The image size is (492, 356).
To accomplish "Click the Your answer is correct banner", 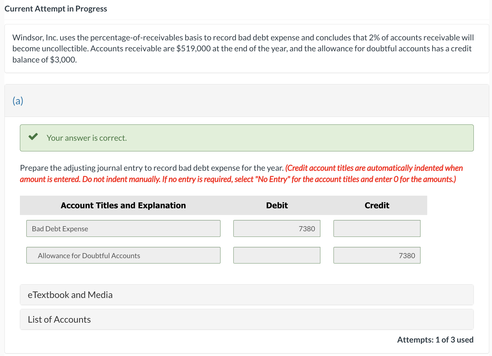I will pyautogui.click(x=87, y=138).
